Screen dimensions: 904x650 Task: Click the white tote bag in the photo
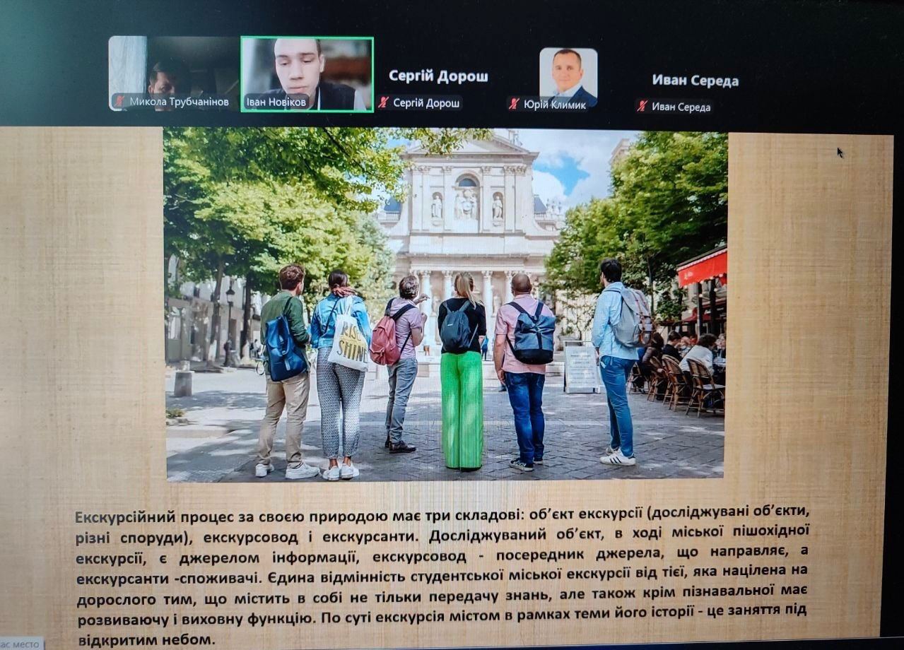(x=349, y=343)
